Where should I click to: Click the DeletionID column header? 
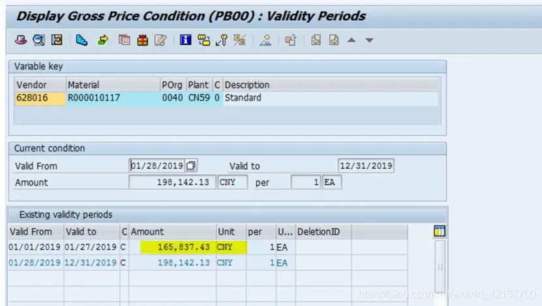pyautogui.click(x=324, y=232)
